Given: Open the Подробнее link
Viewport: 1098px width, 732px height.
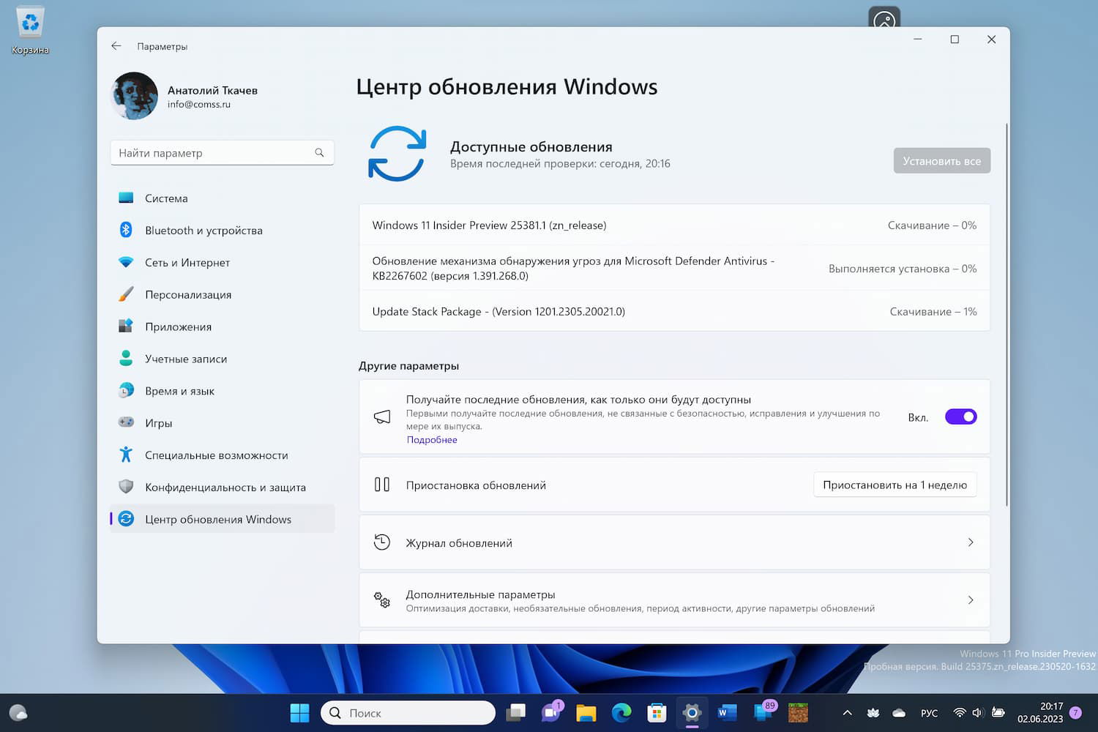Looking at the screenshot, I should [x=432, y=439].
